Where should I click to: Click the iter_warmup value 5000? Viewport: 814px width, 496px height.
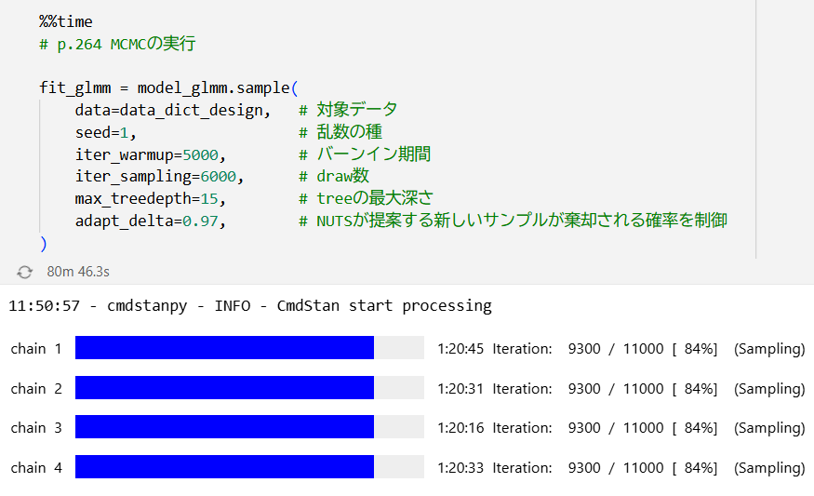coord(200,154)
